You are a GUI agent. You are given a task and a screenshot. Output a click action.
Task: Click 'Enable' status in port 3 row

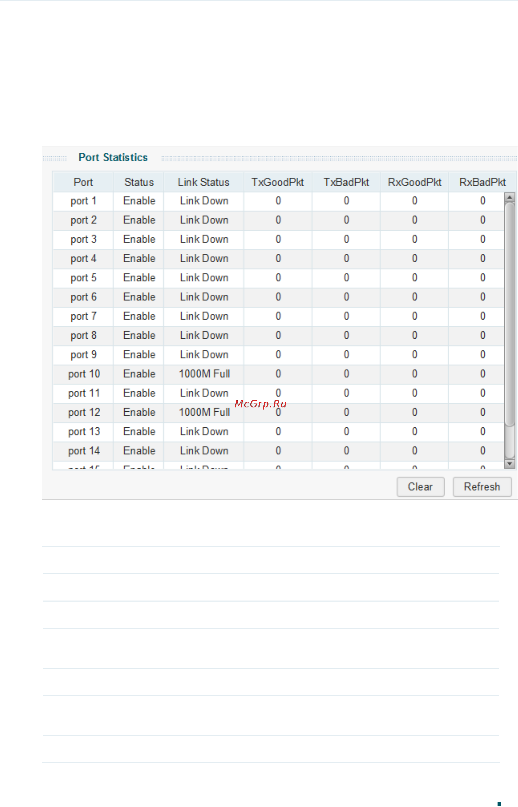(139, 240)
